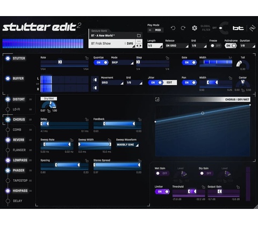Select the Chorus effect module
258x225 pixels.
(19, 119)
